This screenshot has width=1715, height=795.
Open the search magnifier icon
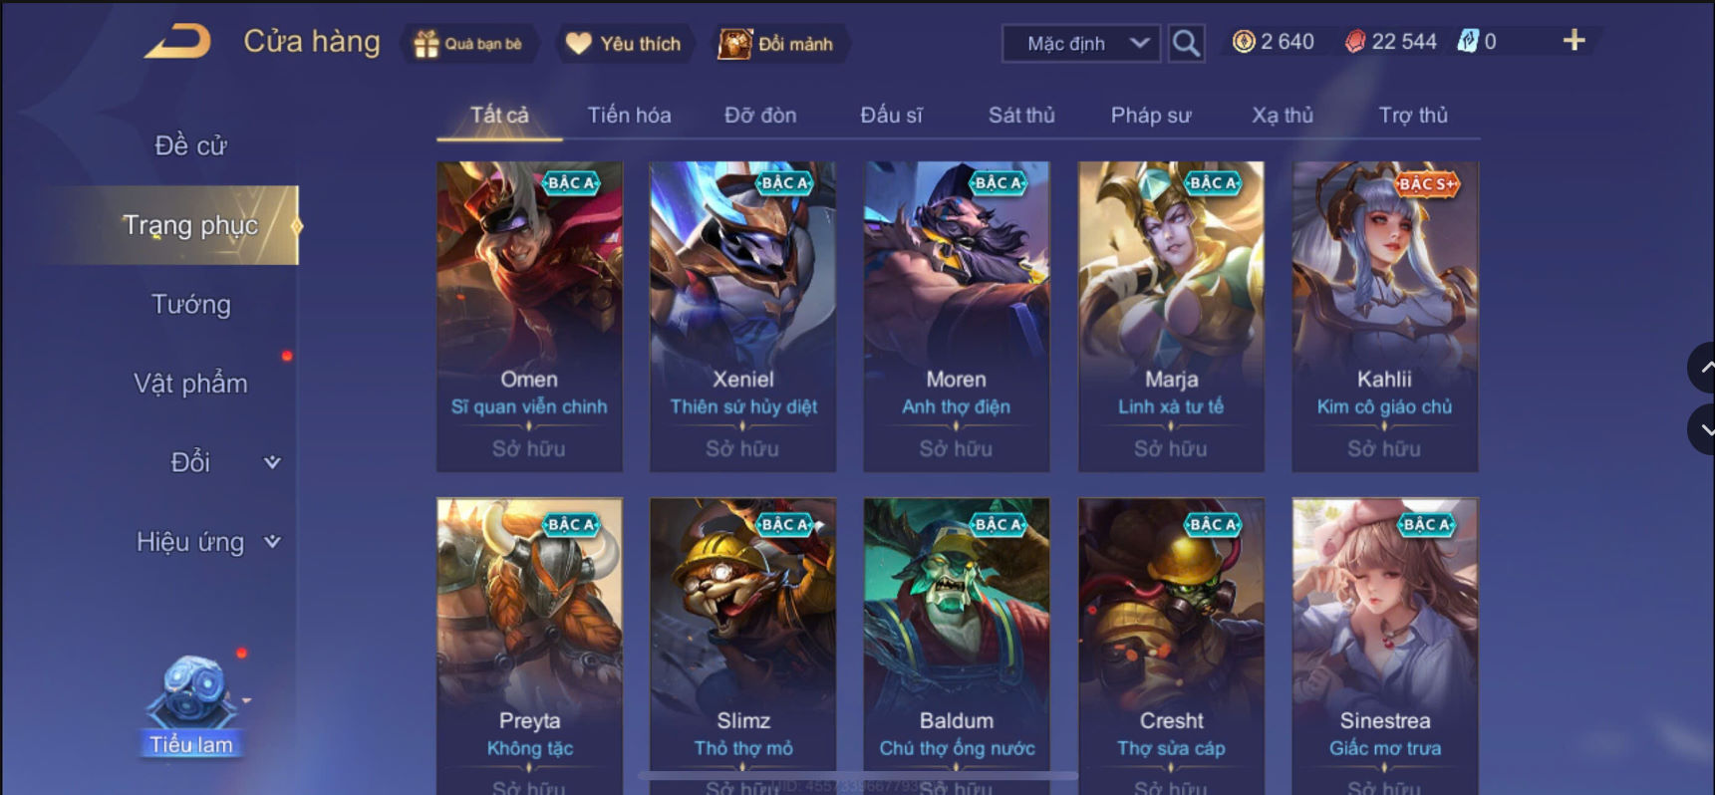(x=1186, y=43)
